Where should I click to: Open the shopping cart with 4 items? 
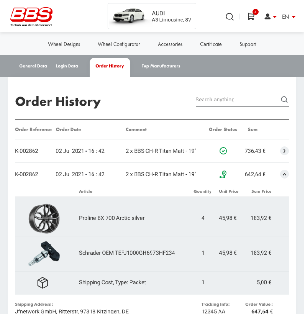tap(252, 15)
